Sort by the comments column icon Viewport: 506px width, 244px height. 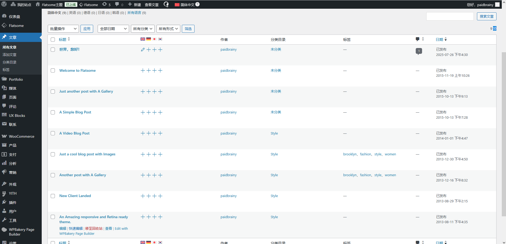coord(420,39)
